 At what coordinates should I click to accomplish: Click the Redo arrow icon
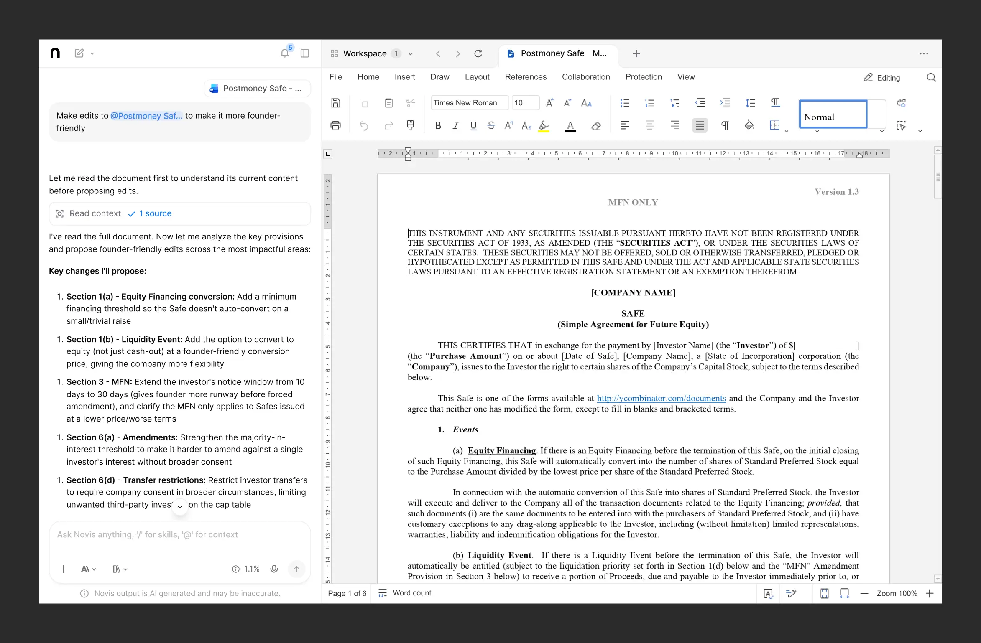point(388,125)
